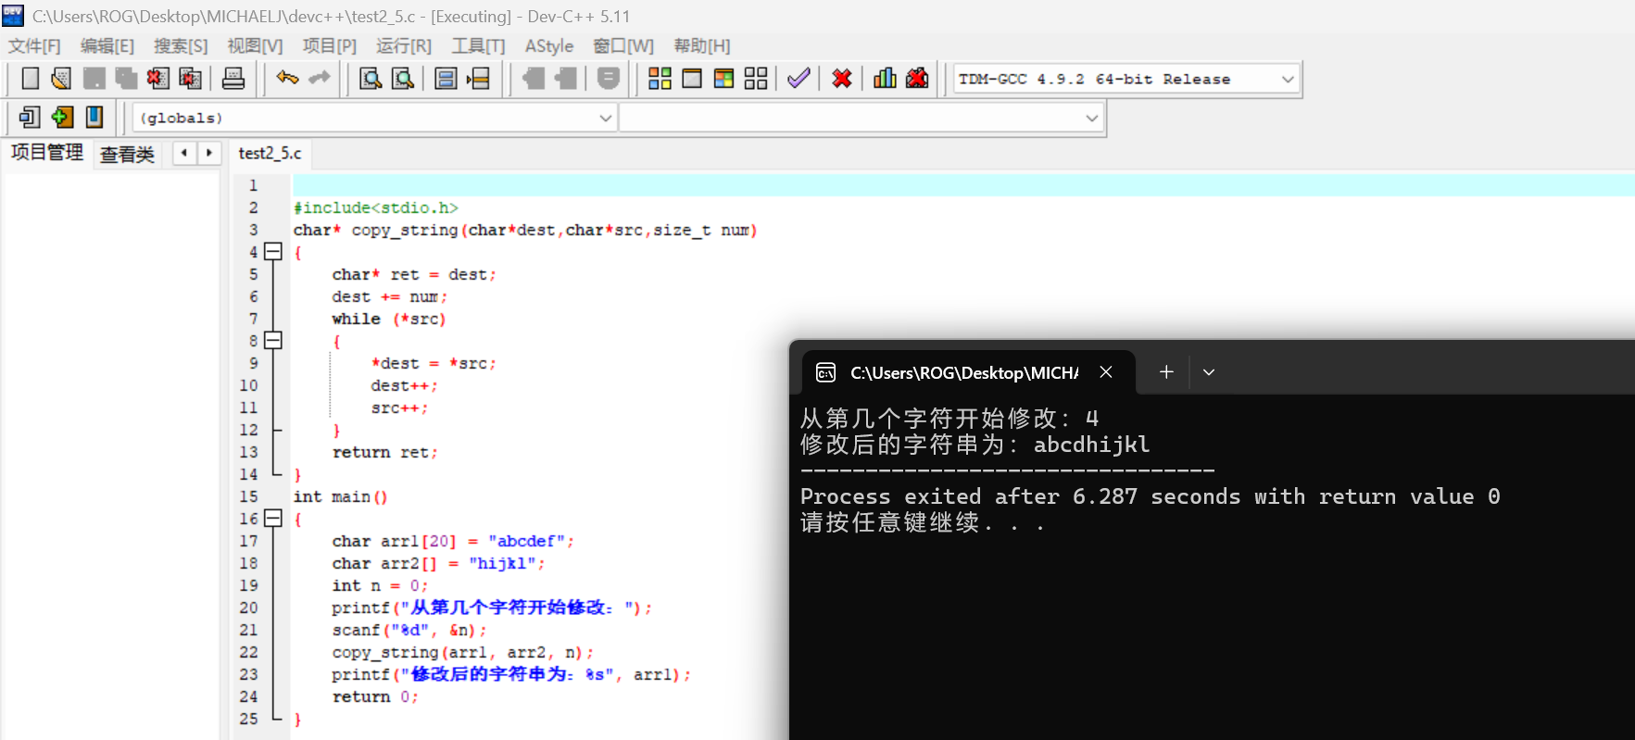Click the 'int main()' code line
Image resolution: width=1635 pixels, height=740 pixels.
(x=340, y=496)
